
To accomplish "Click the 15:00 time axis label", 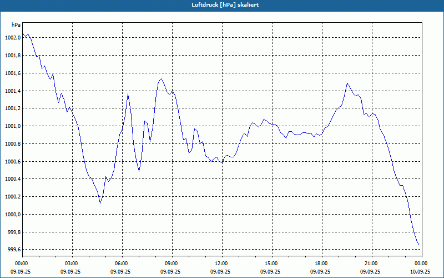I will [271, 264].
